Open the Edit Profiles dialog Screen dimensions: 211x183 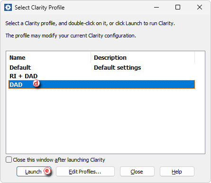85,172
